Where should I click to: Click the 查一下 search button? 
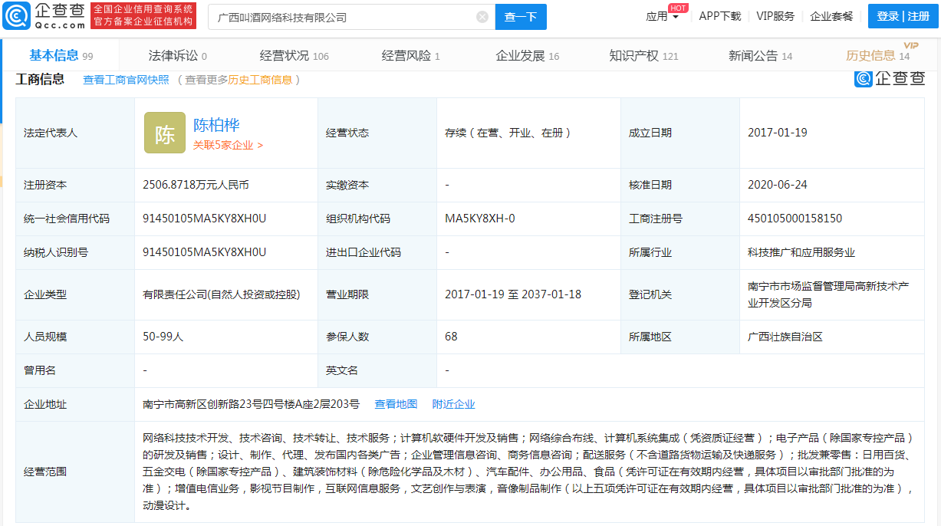pyautogui.click(x=521, y=17)
